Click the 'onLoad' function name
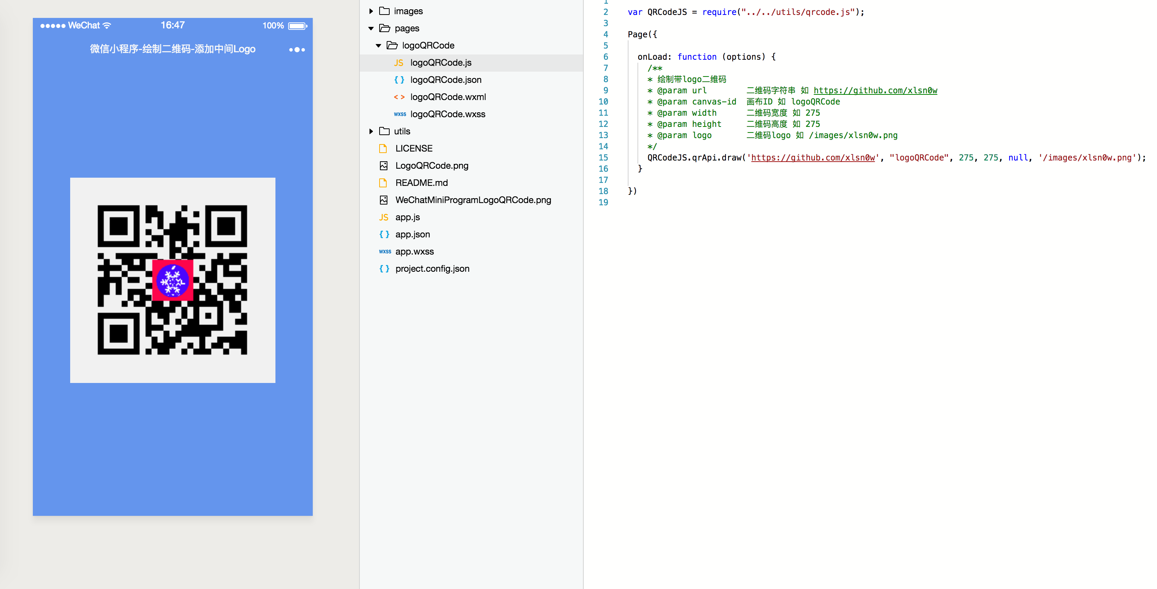This screenshot has height=589, width=1157. click(652, 57)
